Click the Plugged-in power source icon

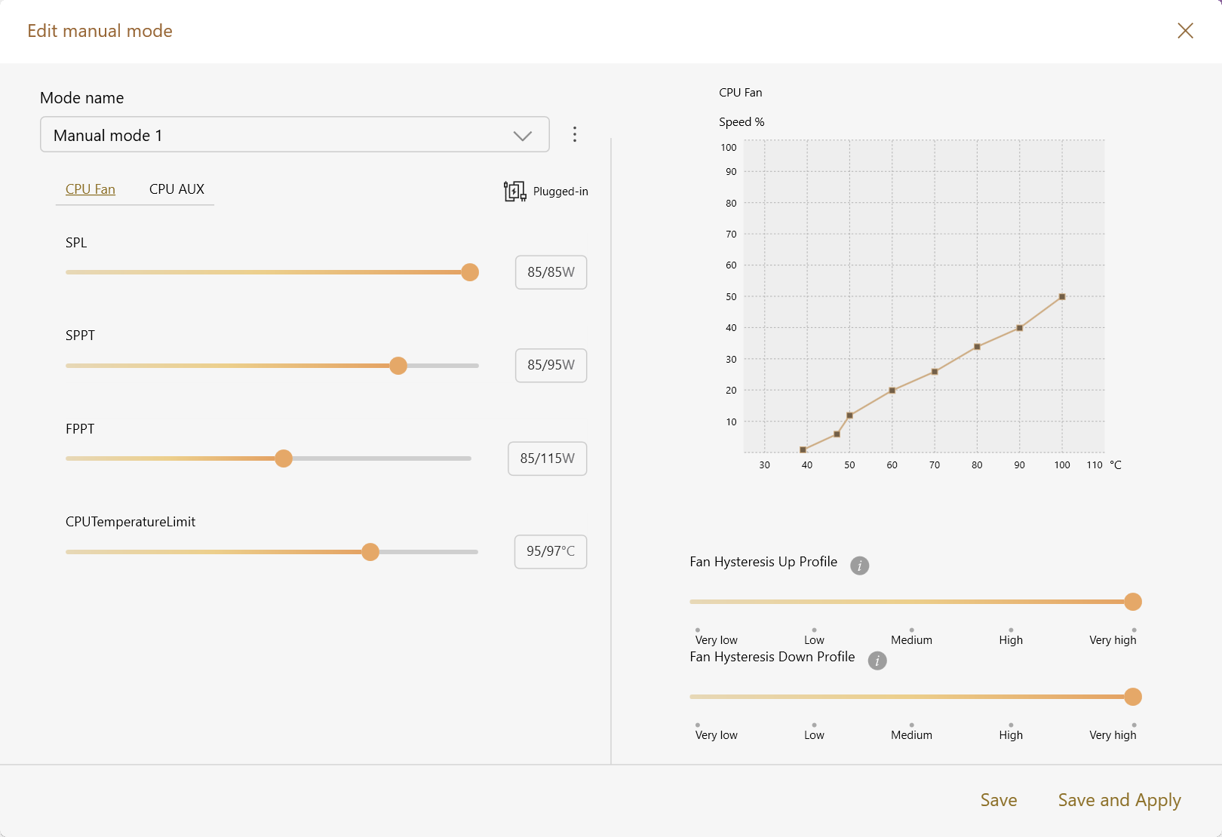click(x=514, y=191)
